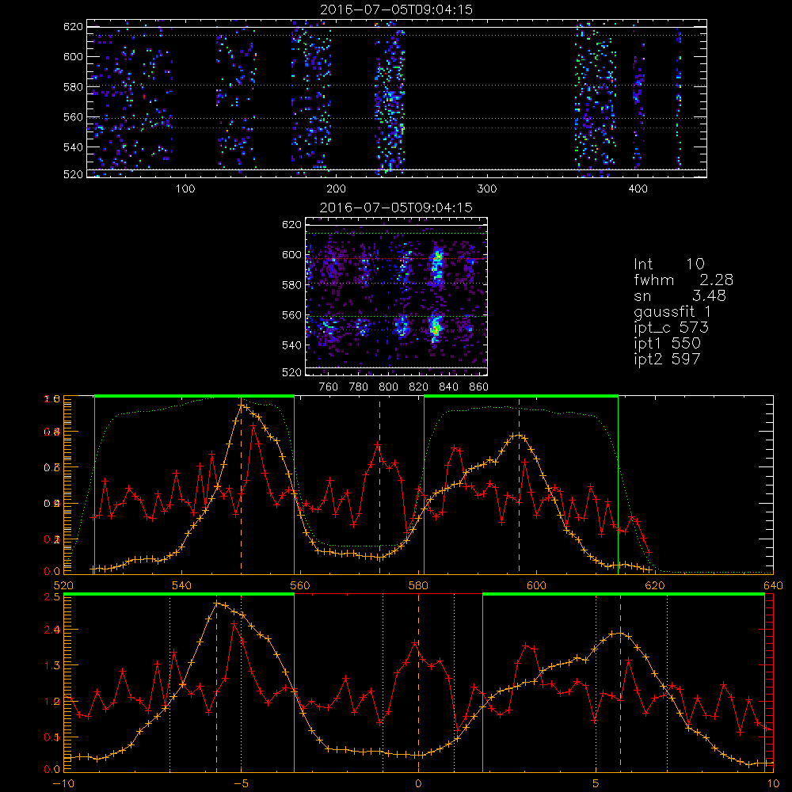Click x-axis label 100 on top plot

[x=185, y=189]
